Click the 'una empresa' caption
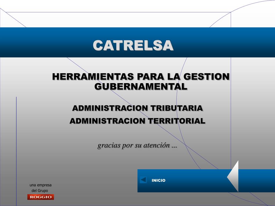This screenshot has height=206, width=275. tap(41, 185)
